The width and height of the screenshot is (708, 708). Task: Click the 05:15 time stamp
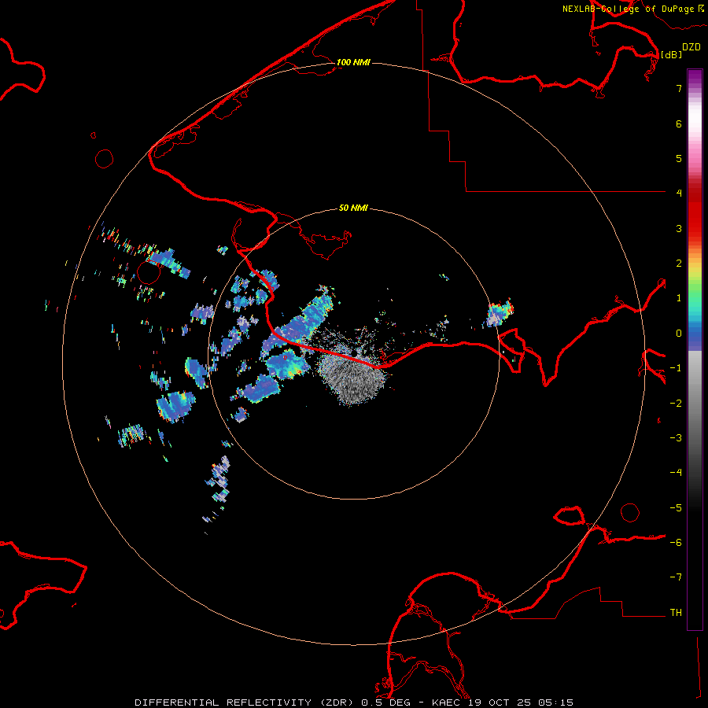pos(555,702)
